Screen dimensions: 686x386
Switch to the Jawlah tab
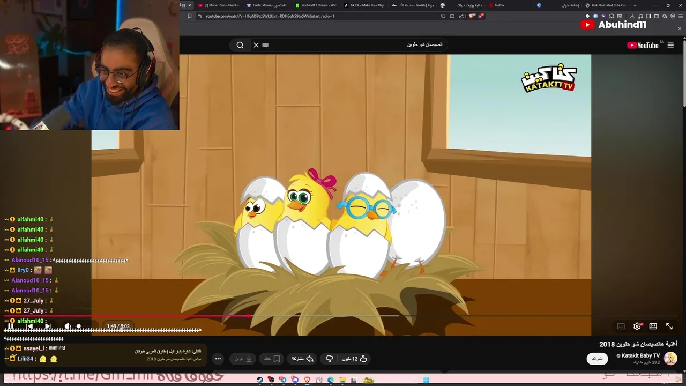[x=413, y=5]
